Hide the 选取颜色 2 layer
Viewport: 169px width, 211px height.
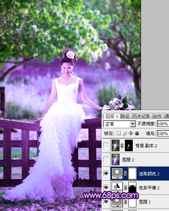tap(106, 174)
